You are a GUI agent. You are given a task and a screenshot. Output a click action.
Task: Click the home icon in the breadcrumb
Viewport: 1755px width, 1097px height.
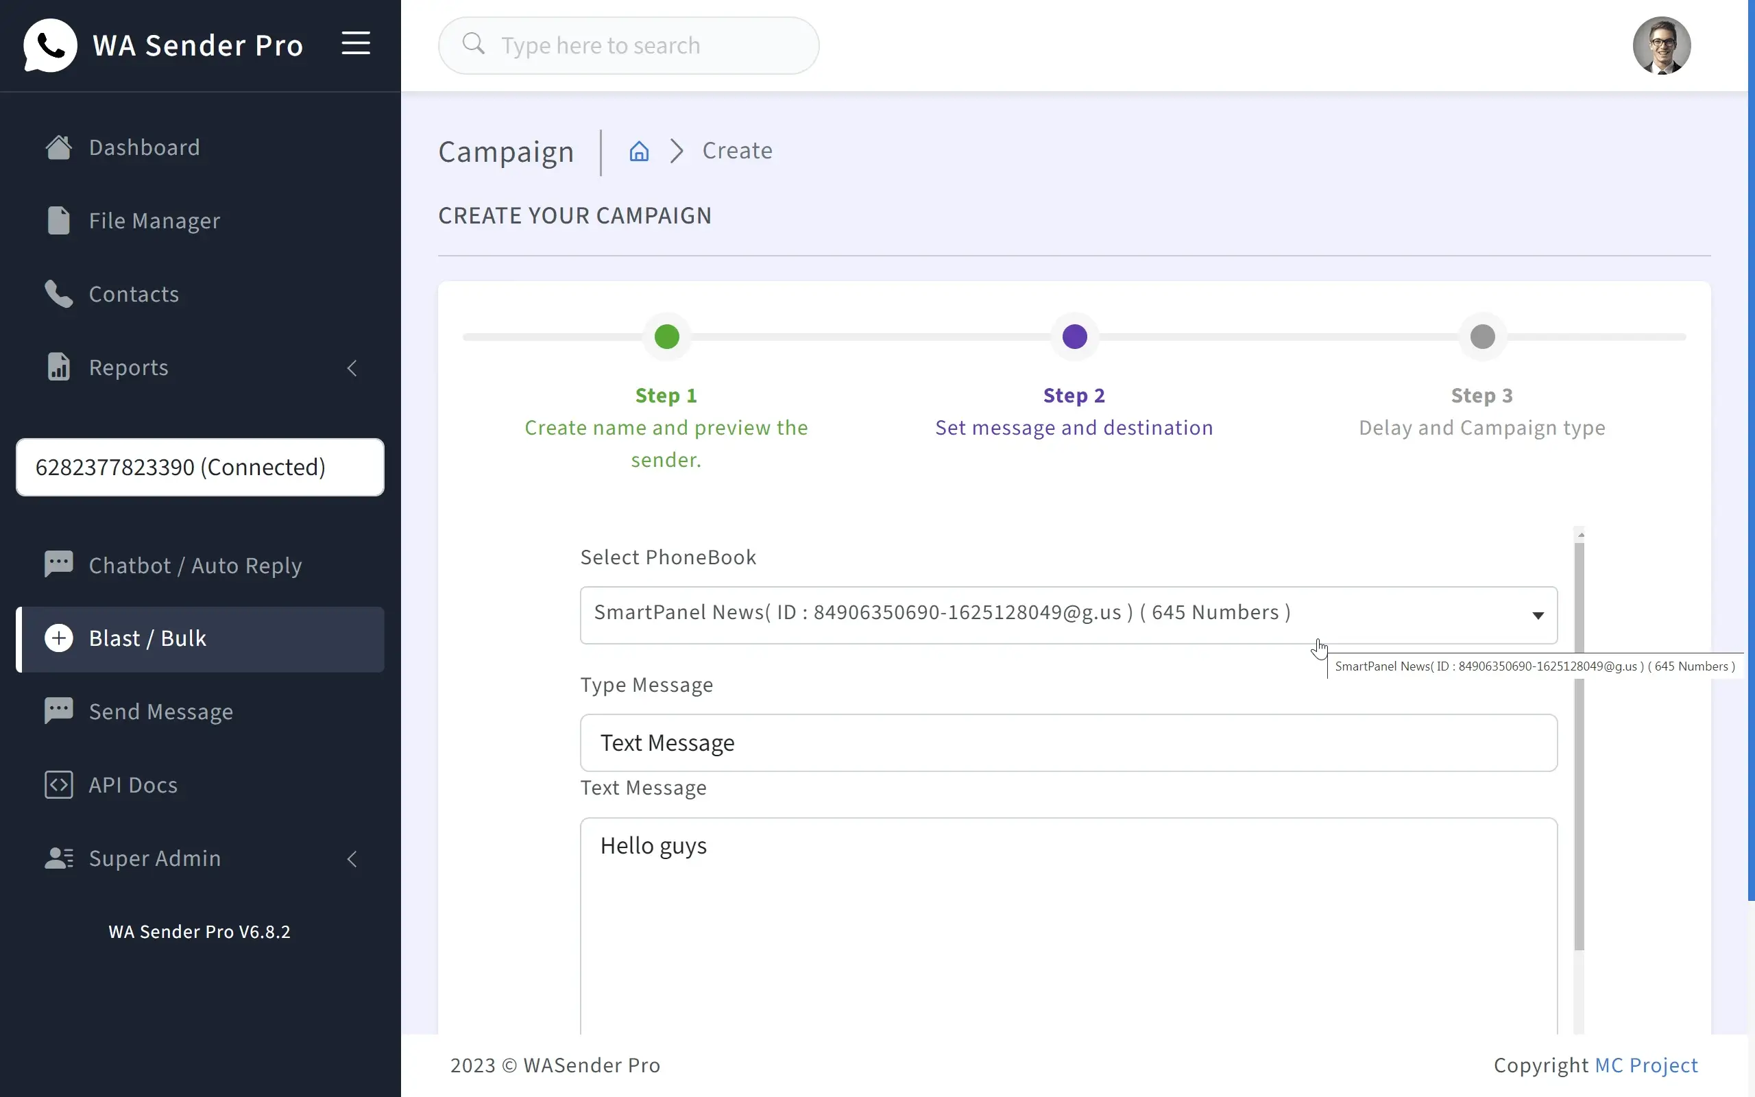point(638,150)
